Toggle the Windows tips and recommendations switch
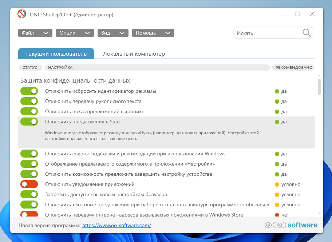 tap(29, 154)
